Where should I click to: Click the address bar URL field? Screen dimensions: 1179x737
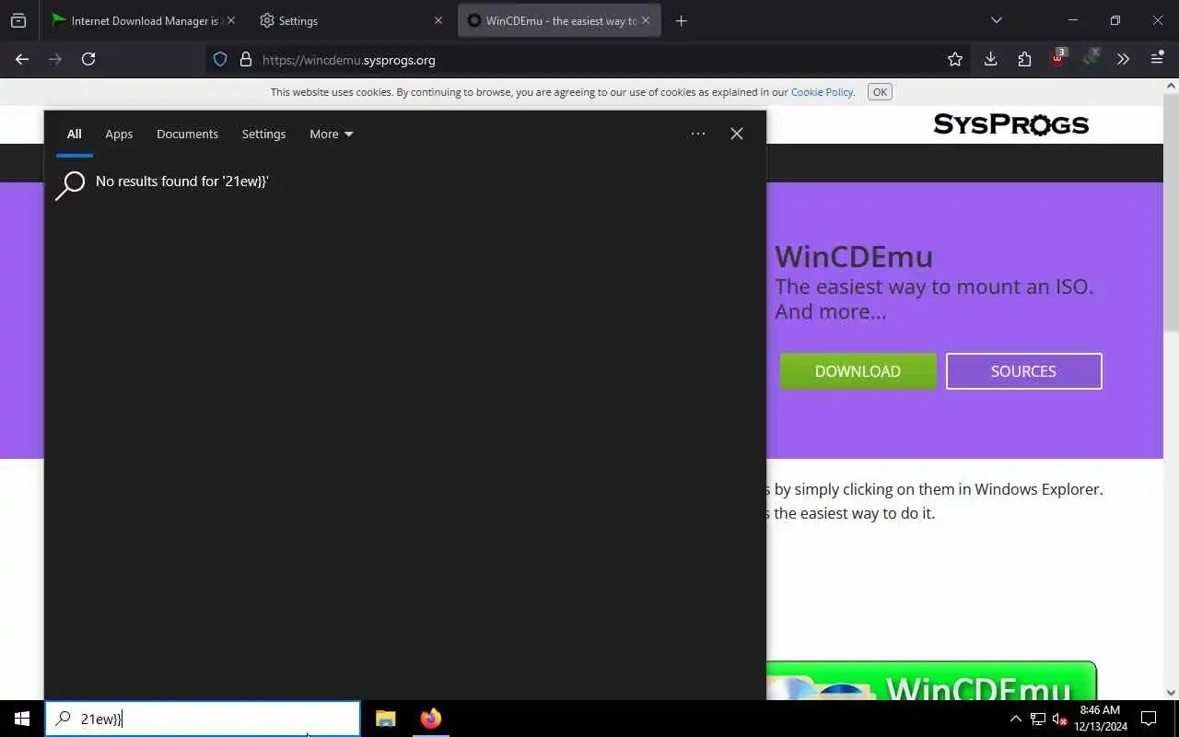[589, 59]
